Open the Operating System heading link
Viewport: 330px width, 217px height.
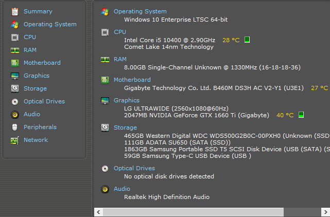click(140, 11)
